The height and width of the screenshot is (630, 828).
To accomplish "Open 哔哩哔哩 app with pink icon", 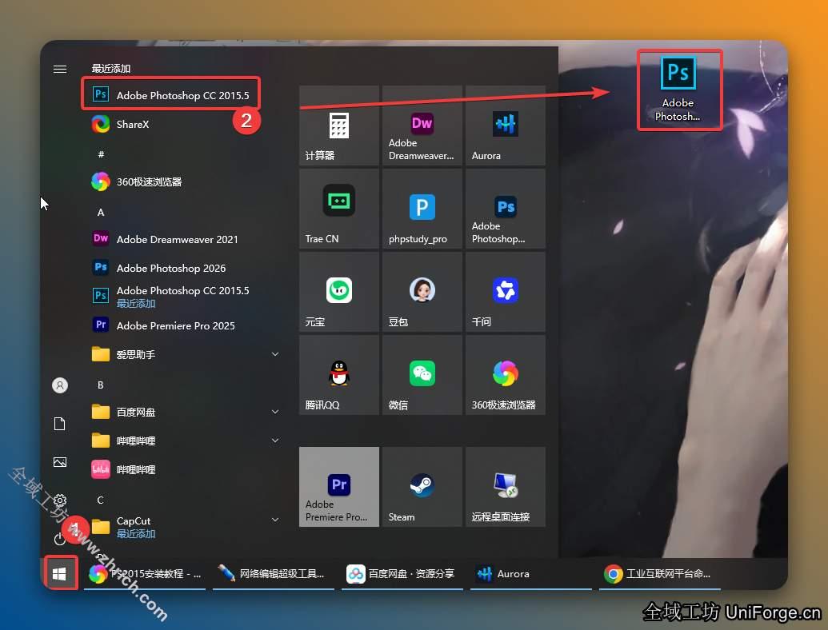I will click(x=185, y=469).
